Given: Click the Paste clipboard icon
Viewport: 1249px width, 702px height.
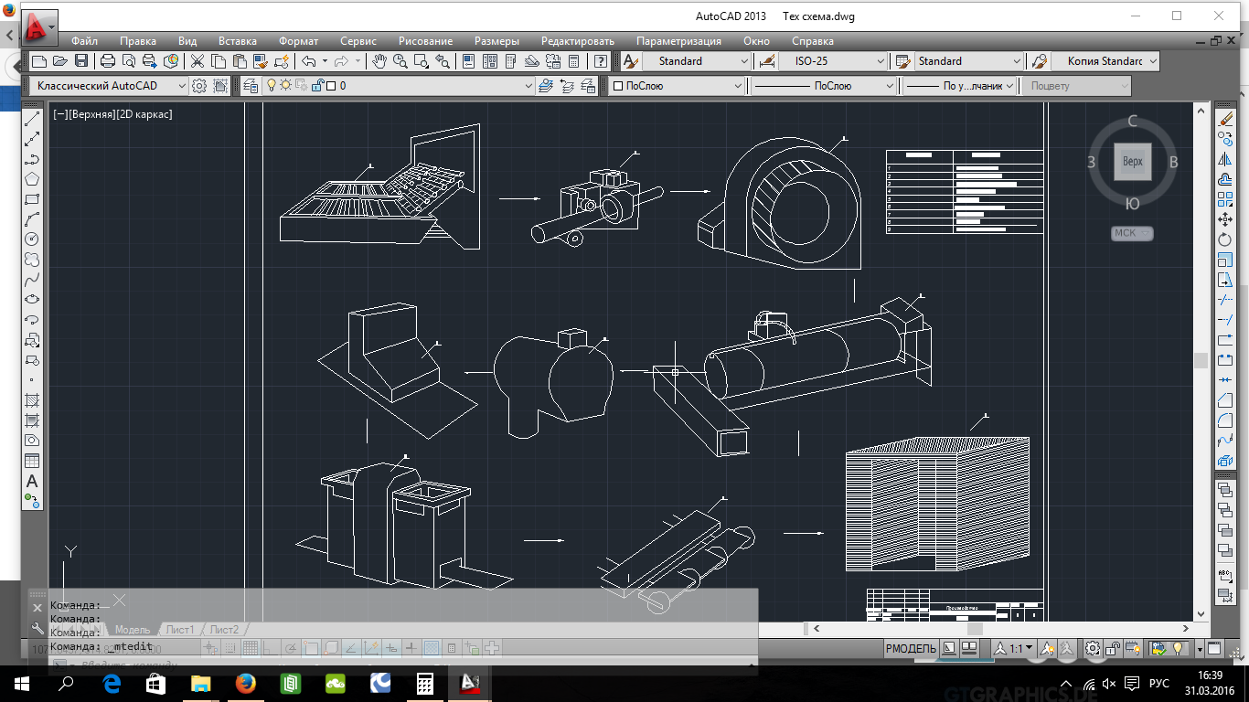Looking at the screenshot, I should 240,61.
